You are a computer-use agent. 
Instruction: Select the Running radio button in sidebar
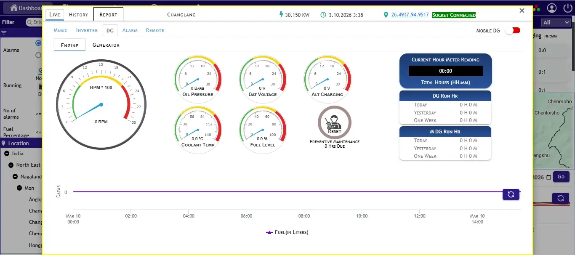(x=38, y=55)
